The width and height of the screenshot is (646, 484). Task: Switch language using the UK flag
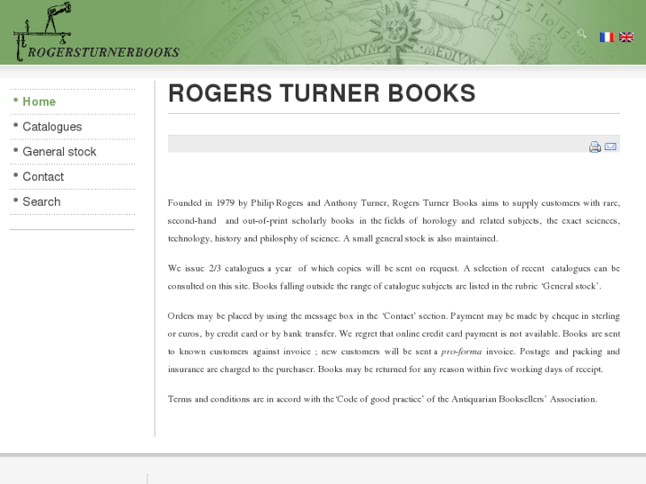coord(626,37)
